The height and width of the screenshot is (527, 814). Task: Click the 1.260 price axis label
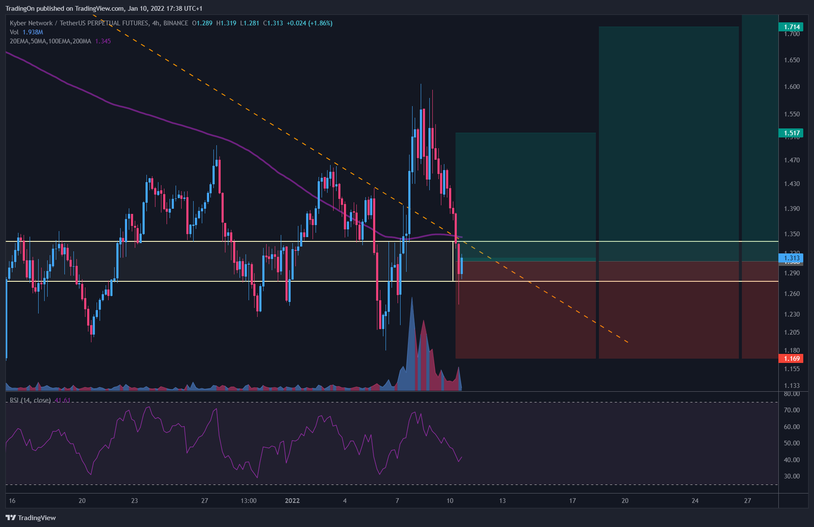point(792,293)
